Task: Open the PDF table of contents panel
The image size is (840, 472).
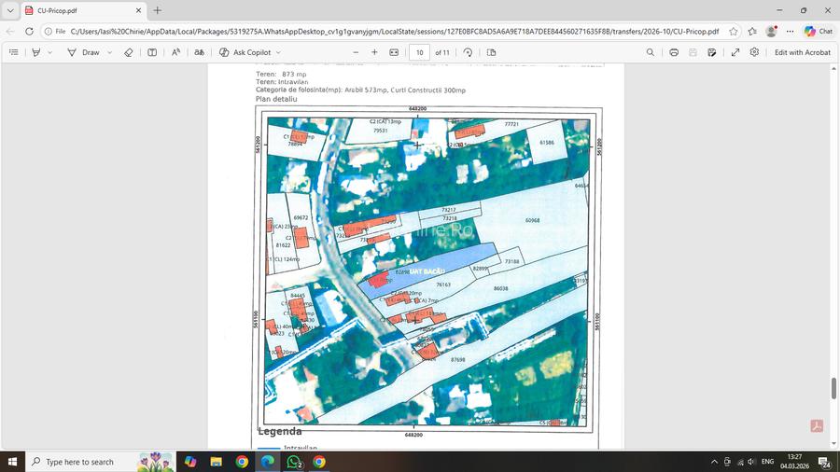Action: coord(13,52)
